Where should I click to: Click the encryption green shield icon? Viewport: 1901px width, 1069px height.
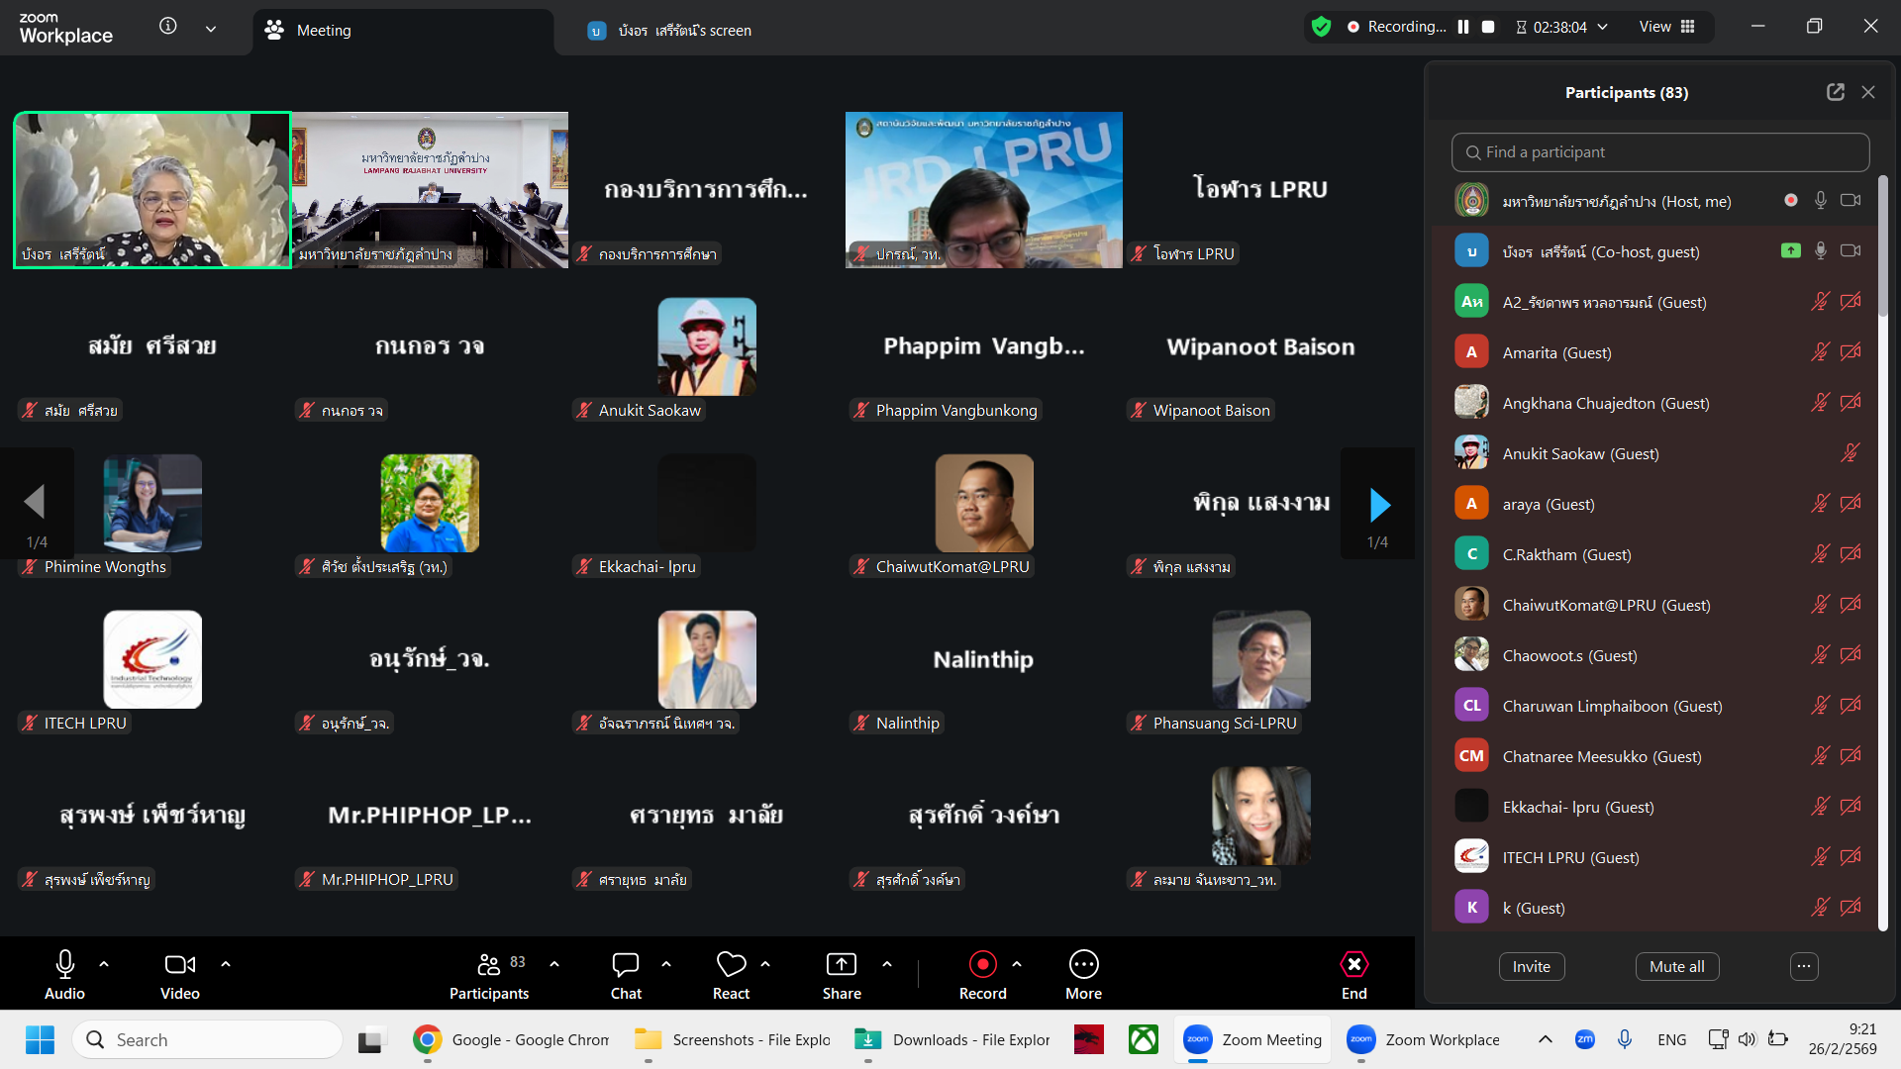1321,27
